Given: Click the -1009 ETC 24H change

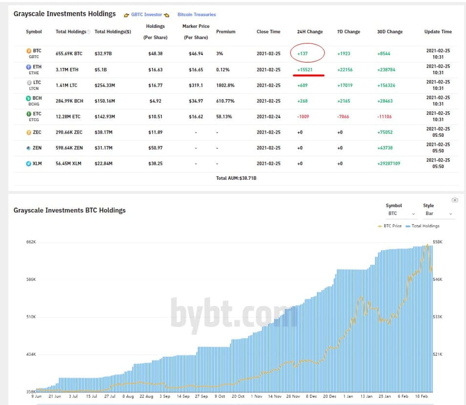Looking at the screenshot, I should tap(303, 116).
